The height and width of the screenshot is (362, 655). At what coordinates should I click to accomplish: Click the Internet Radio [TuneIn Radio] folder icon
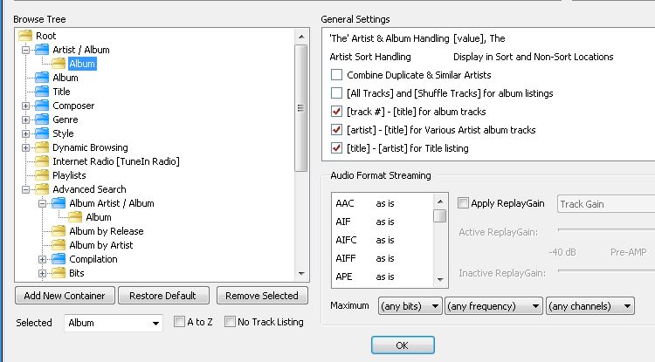coord(42,161)
